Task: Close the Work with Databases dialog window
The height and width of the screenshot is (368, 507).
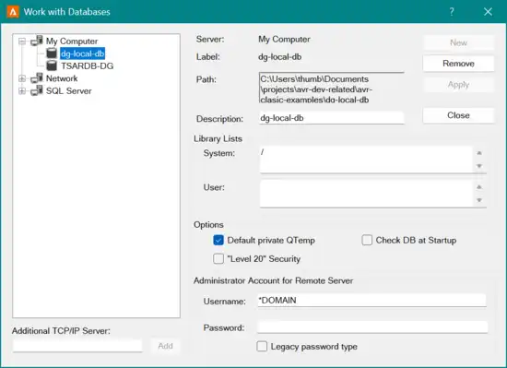Action: point(488,12)
